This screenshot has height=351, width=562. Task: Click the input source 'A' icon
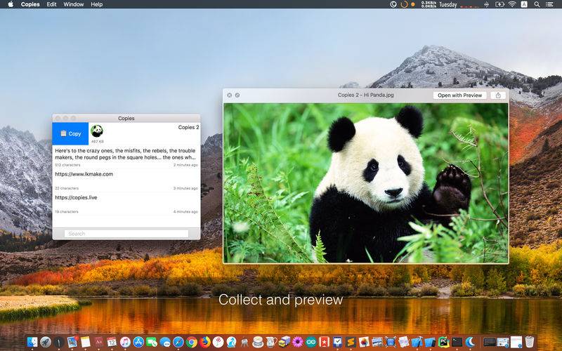pos(524,4)
